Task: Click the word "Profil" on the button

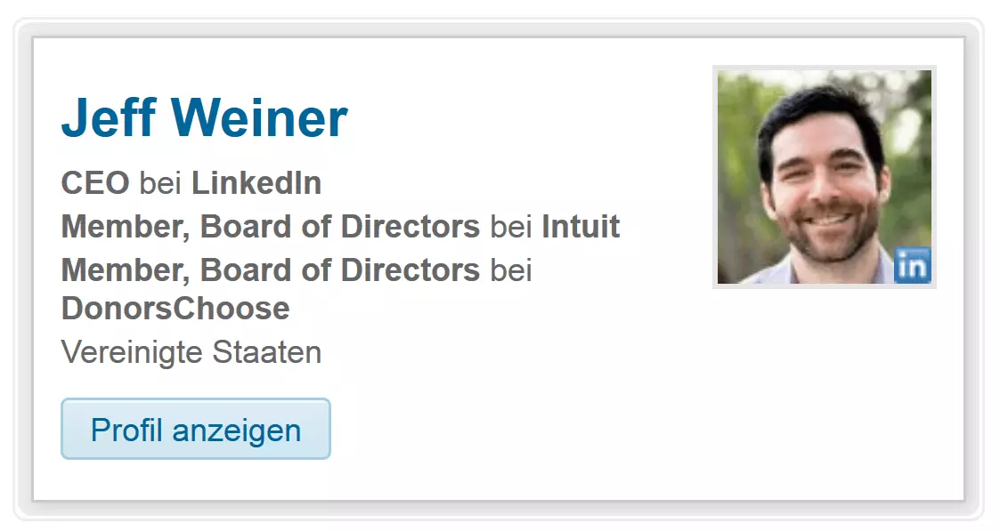Action: pyautogui.click(x=127, y=430)
